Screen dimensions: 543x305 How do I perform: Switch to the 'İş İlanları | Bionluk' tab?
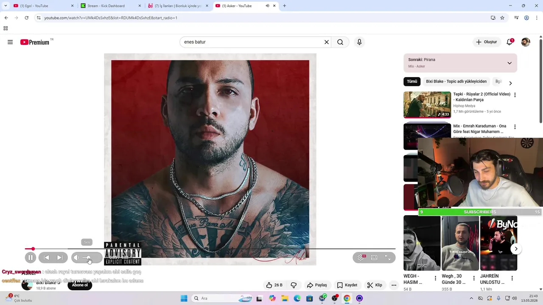tap(178, 6)
